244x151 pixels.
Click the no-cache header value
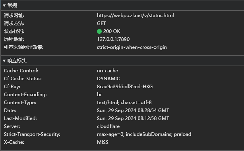108,71
